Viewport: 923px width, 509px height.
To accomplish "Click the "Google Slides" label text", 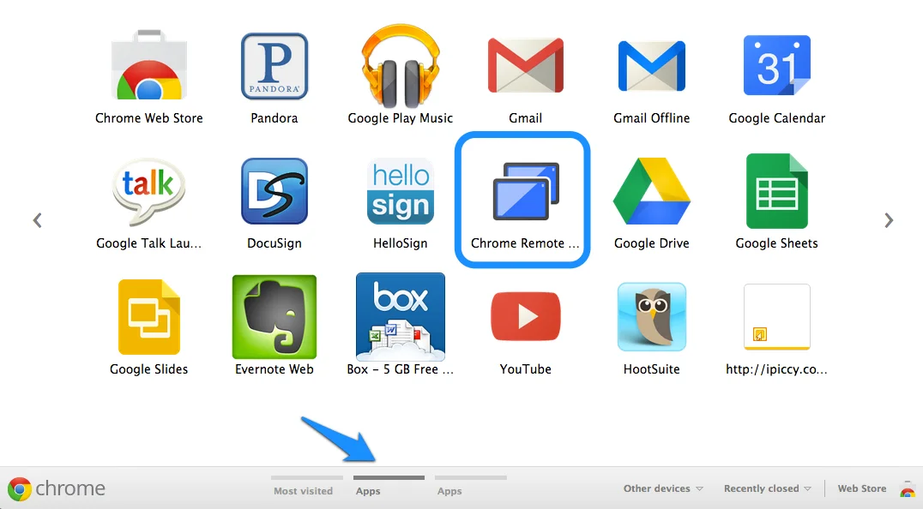I will [149, 369].
